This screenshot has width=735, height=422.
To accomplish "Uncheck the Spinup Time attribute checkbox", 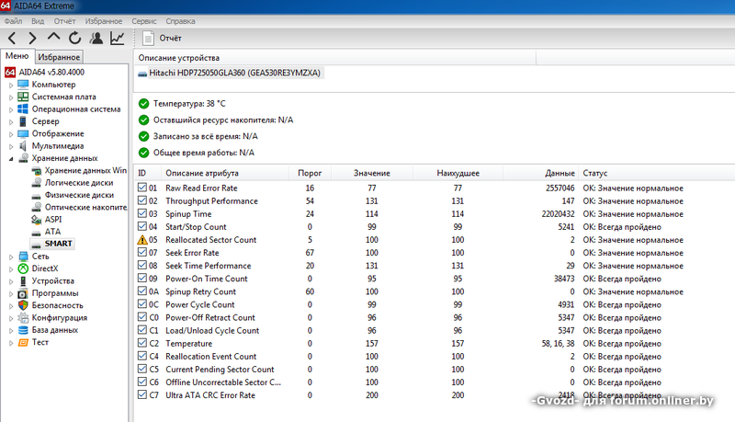I will [x=141, y=213].
